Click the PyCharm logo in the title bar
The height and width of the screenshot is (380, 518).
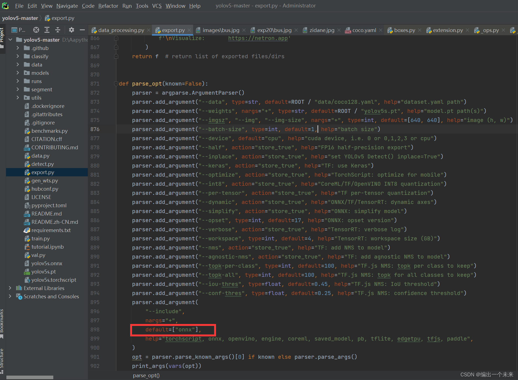6,6
